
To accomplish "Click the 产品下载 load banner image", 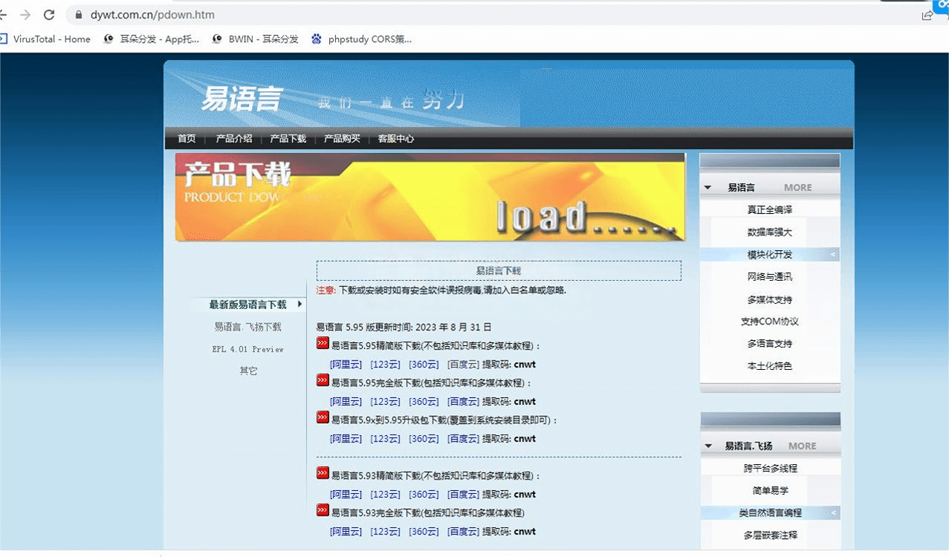I will (430, 197).
